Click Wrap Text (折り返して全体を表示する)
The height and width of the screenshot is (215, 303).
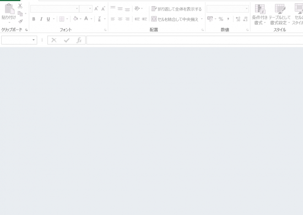click(176, 9)
